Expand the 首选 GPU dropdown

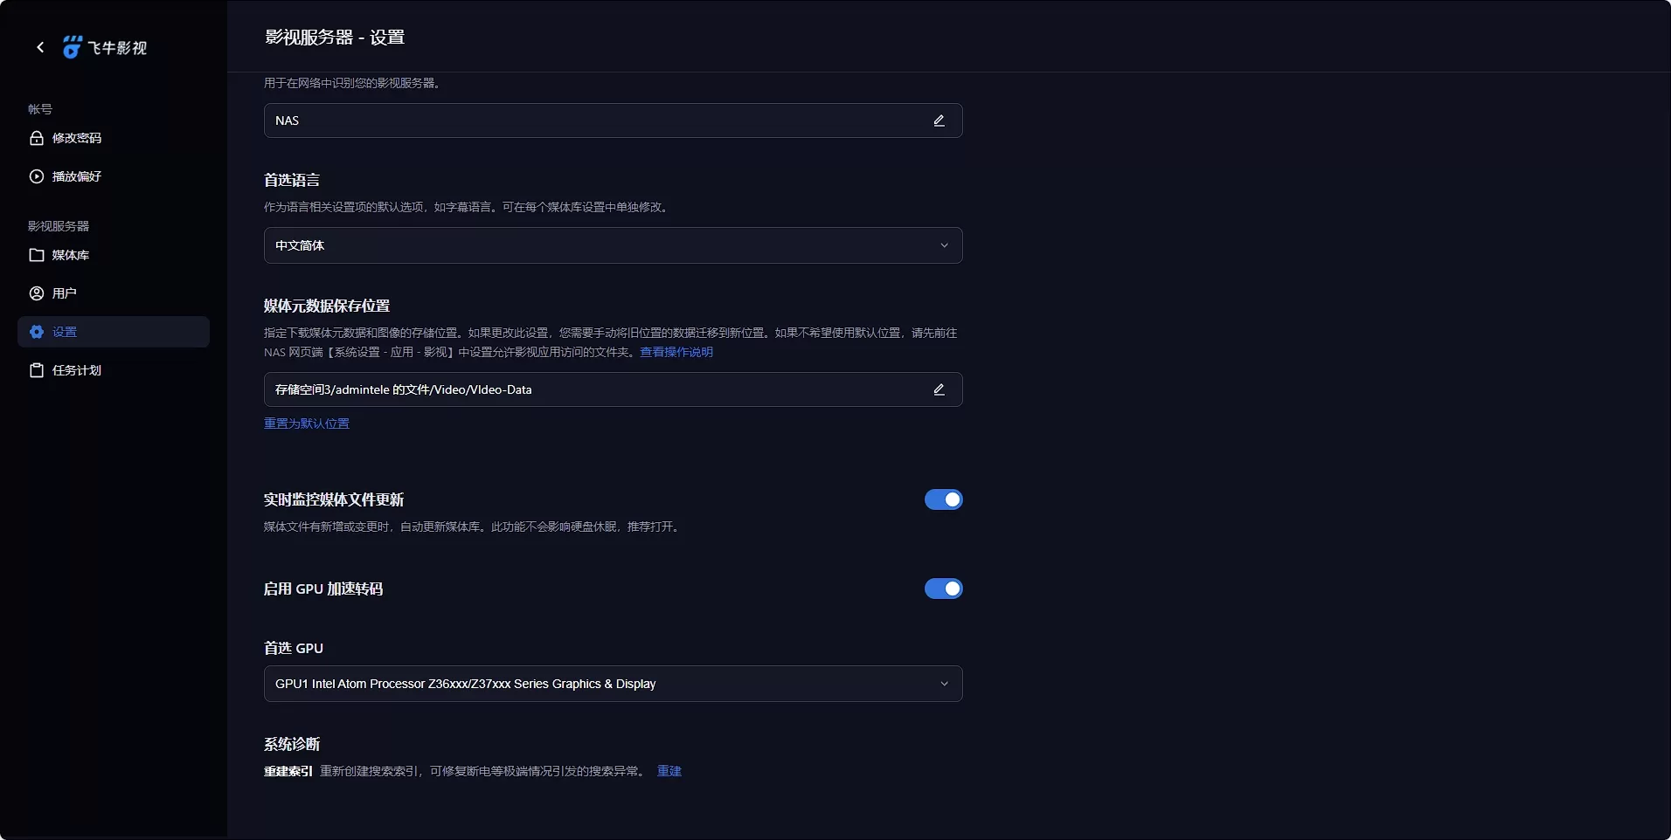pos(614,684)
